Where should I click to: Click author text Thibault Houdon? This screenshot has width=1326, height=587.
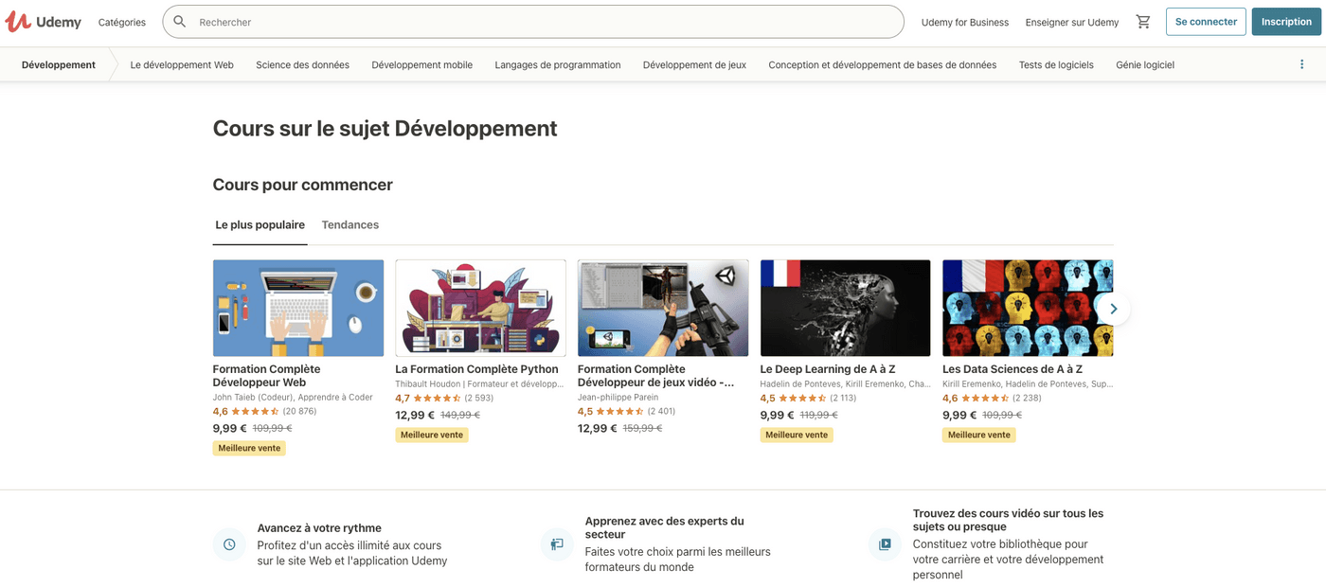(x=428, y=384)
